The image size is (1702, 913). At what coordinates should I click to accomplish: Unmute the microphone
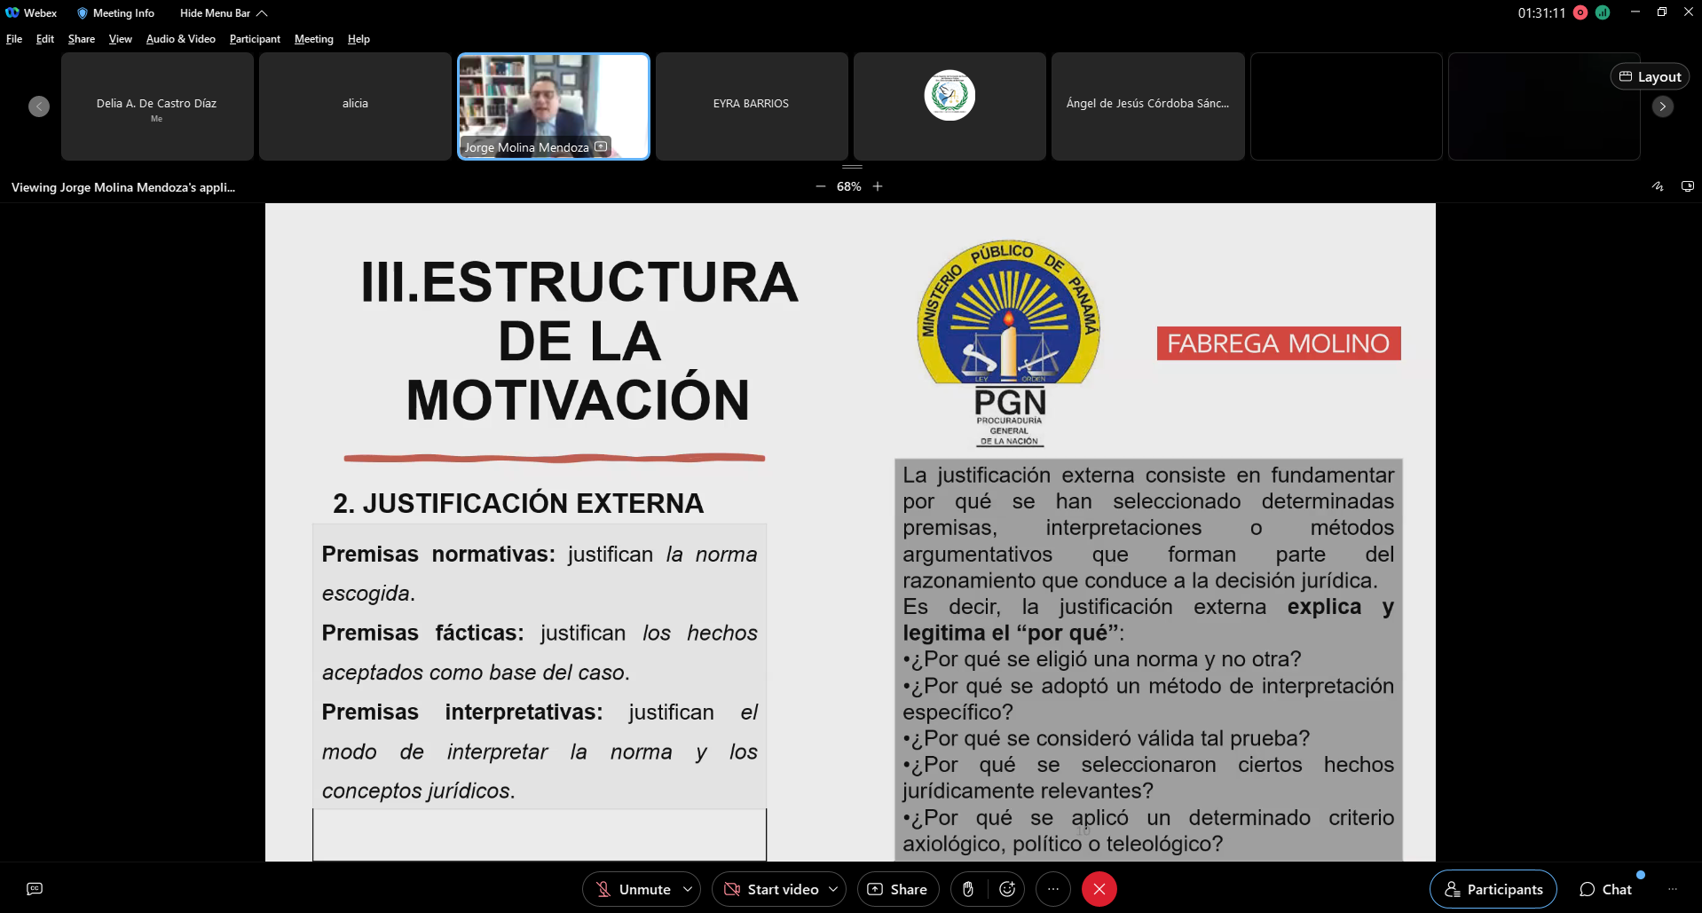[634, 889]
